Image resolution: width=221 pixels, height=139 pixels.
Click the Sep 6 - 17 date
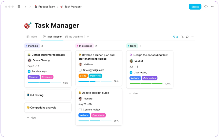[33, 66]
